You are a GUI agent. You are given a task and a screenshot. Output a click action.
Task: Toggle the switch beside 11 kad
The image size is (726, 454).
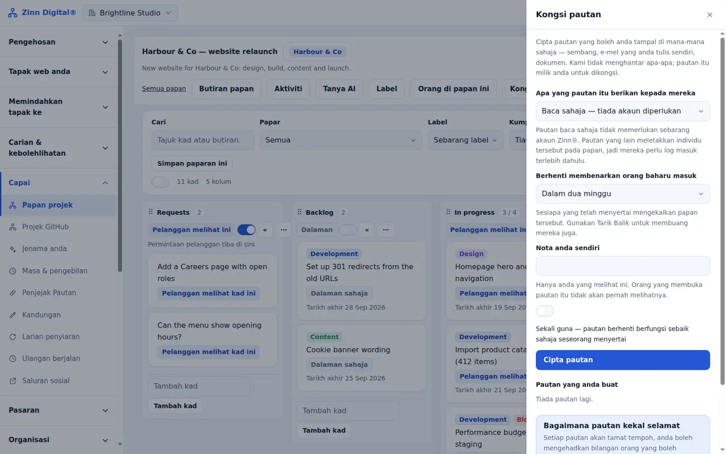point(160,182)
